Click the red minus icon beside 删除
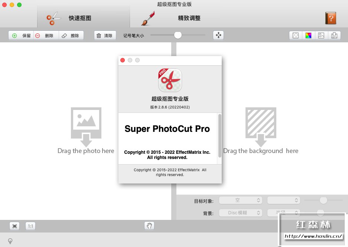The image size is (348, 247). (x=38, y=36)
